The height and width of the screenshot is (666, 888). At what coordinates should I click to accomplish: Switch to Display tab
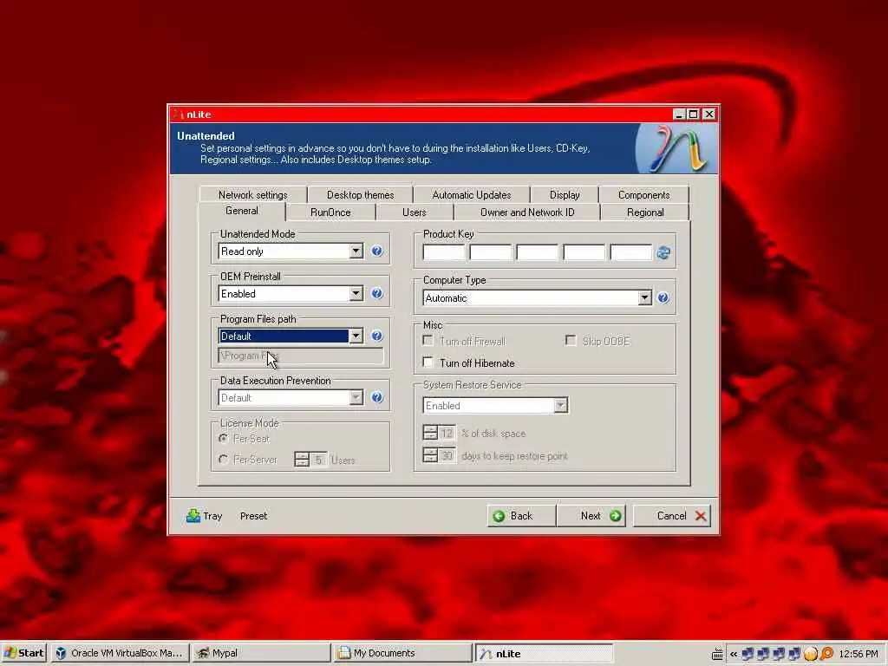(x=565, y=195)
